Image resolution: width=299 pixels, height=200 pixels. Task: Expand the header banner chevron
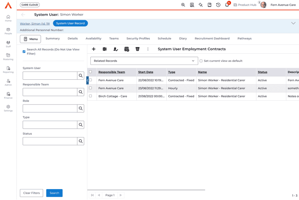293,23
